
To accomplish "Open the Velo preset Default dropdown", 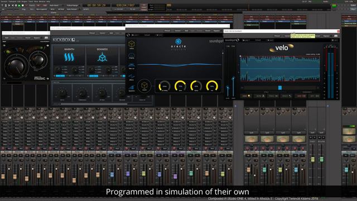I will 258,40.
